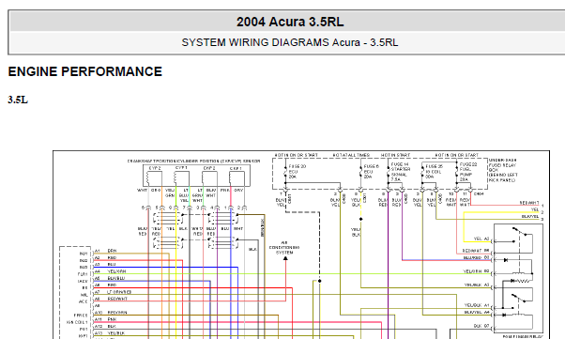Click the 'ENGINE PERFORMANCE' heading
The width and height of the screenshot is (565, 339).
(x=85, y=71)
